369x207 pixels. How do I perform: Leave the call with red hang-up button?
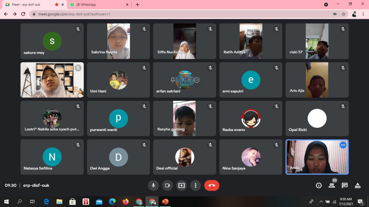(x=212, y=185)
